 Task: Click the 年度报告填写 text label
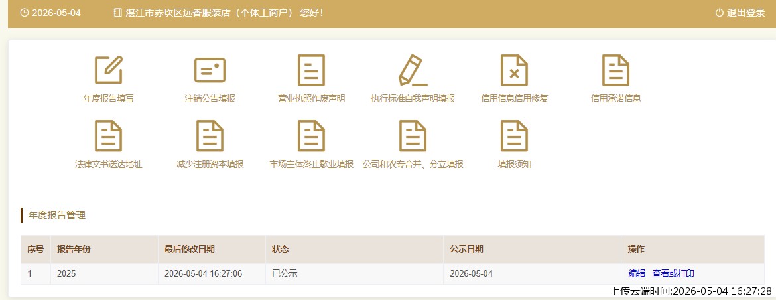[x=108, y=98]
